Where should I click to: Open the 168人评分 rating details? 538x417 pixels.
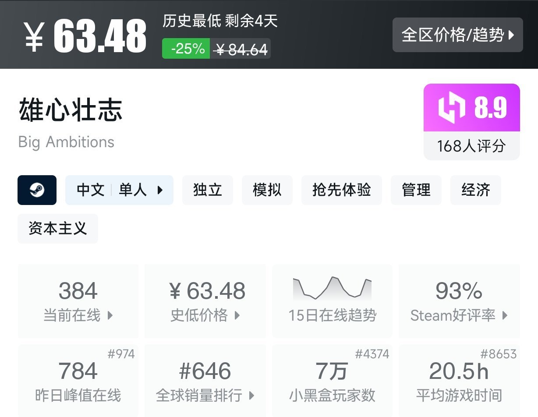click(471, 146)
